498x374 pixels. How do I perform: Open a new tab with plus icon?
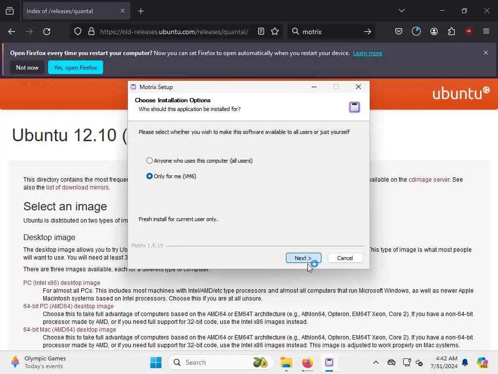pos(141,11)
